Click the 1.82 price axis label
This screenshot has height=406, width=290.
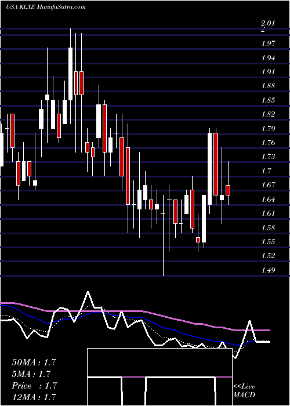coord(267,114)
